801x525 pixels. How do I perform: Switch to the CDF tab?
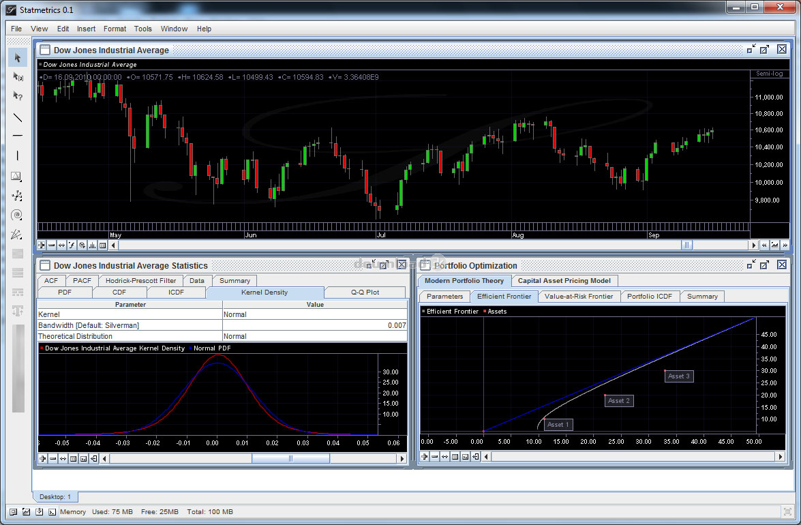click(x=119, y=292)
